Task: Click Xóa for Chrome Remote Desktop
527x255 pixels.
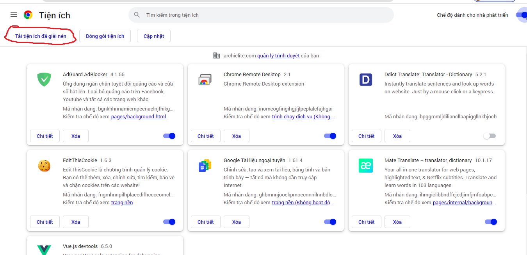Action: 237,136
